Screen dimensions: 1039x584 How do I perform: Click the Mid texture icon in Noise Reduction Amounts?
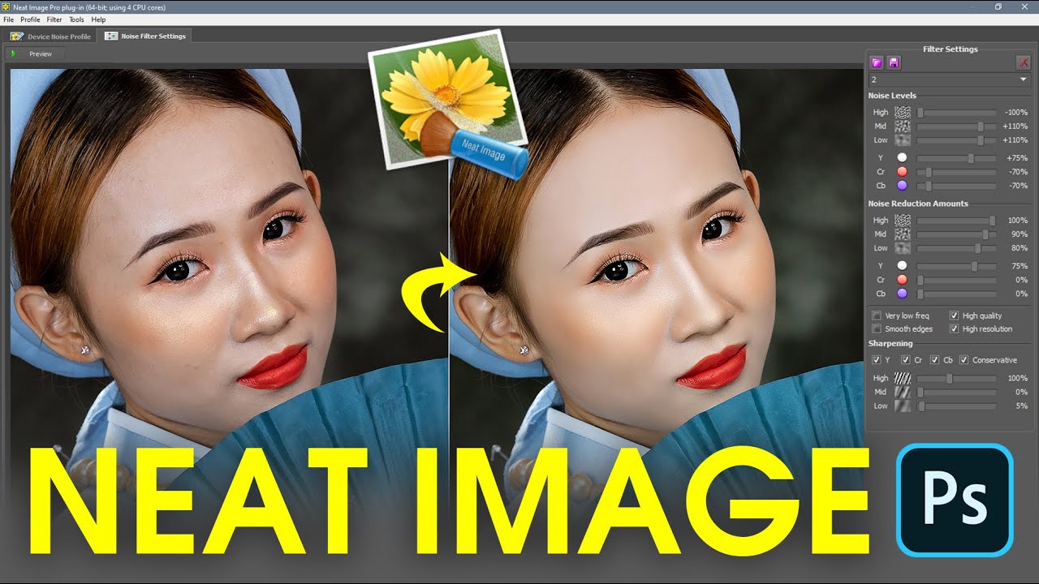903,234
